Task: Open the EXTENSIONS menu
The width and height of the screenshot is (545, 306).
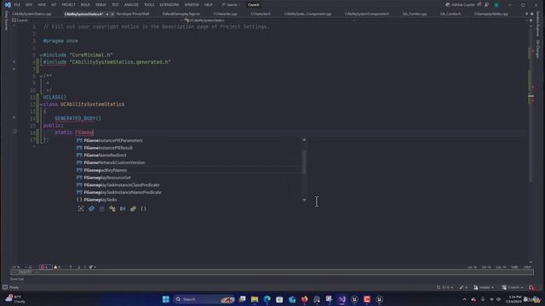Action: click(169, 5)
